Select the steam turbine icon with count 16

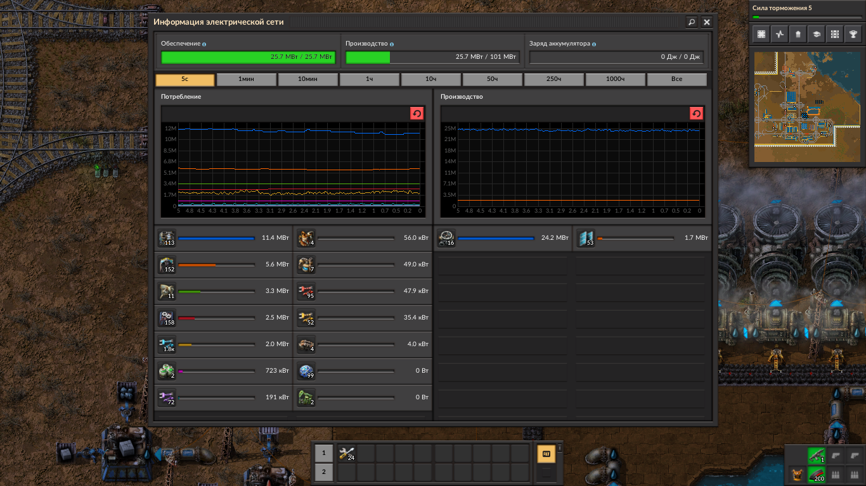(446, 239)
